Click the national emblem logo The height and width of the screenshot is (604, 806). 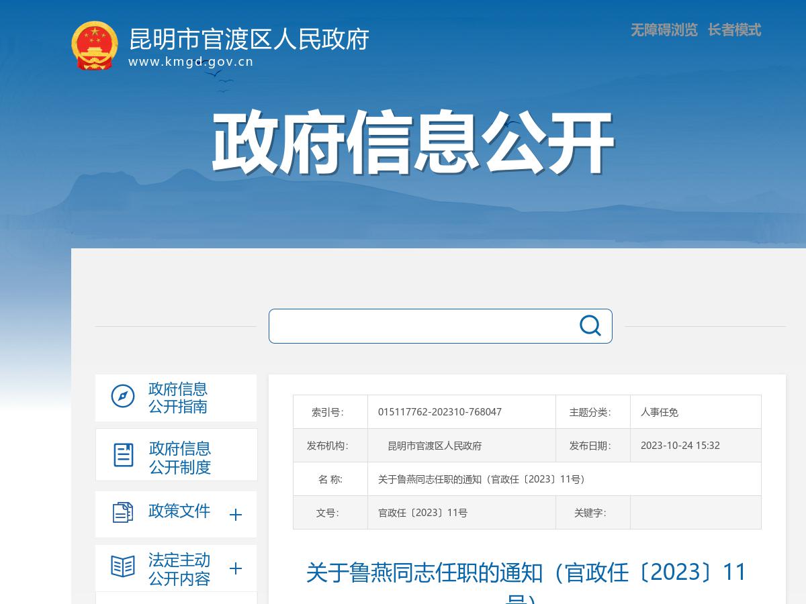tap(95, 47)
